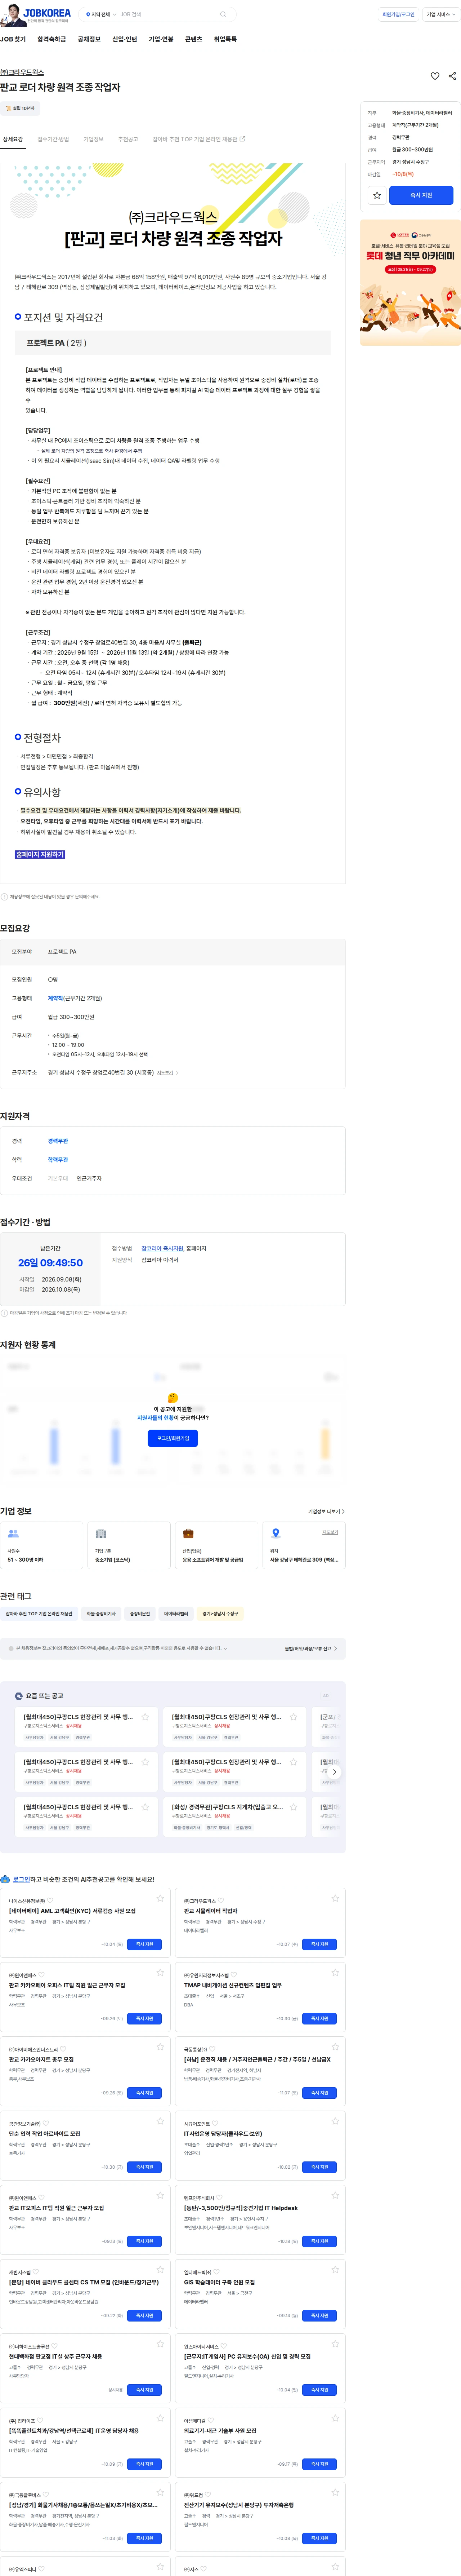
Task: Scrap the AML 고객확인(KYC) job with star
Action: 160,1898
